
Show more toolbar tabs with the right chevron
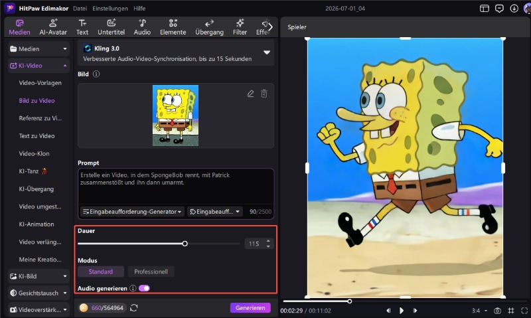click(x=271, y=27)
